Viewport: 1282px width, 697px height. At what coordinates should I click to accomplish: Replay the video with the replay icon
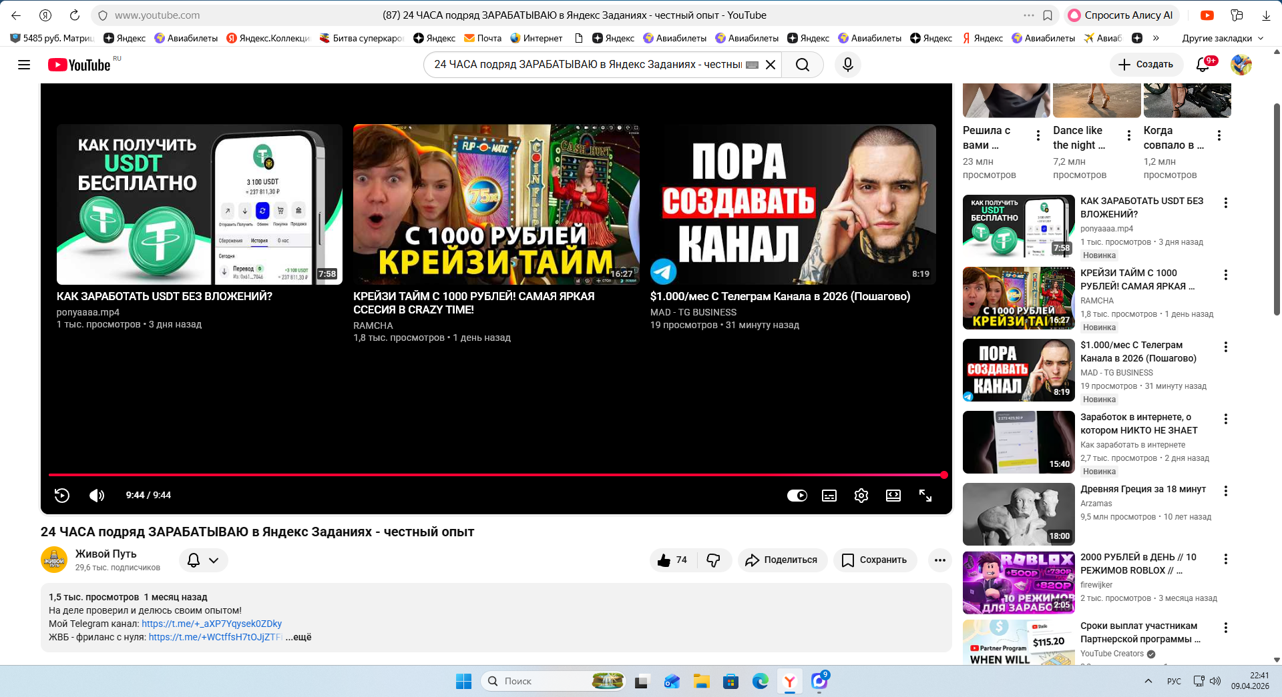click(x=62, y=495)
